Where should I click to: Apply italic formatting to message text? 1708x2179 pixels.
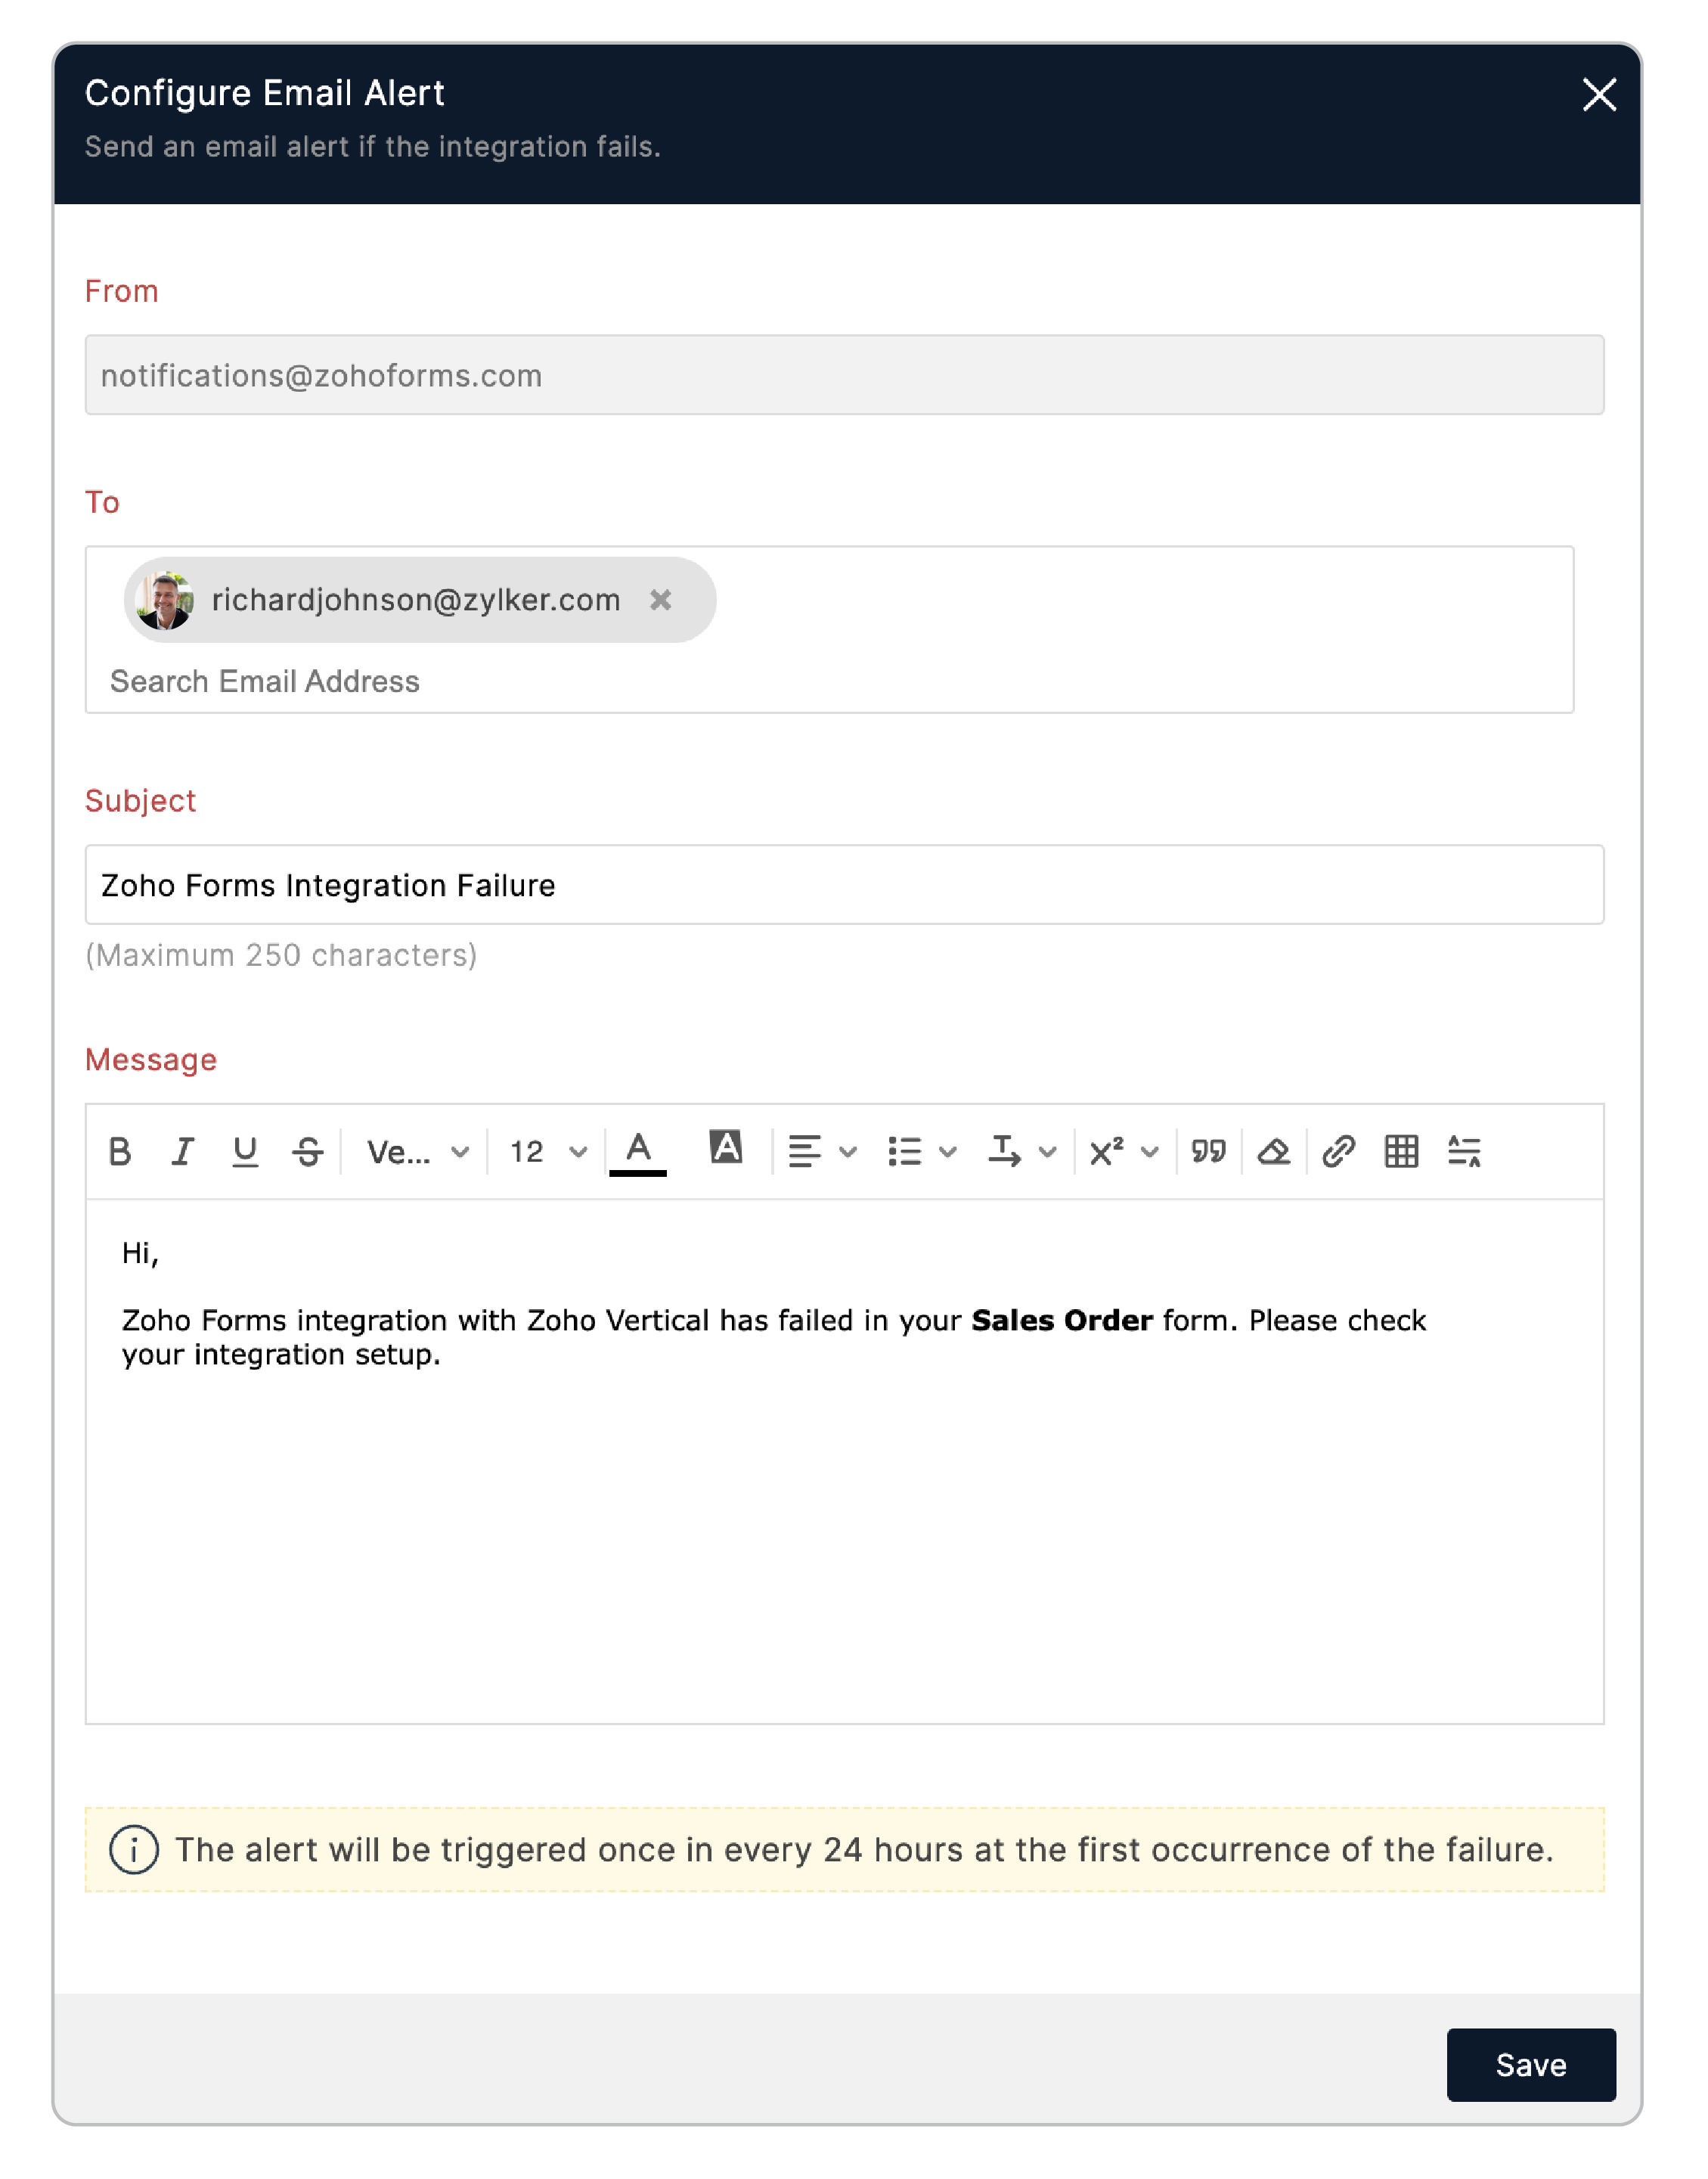(183, 1152)
